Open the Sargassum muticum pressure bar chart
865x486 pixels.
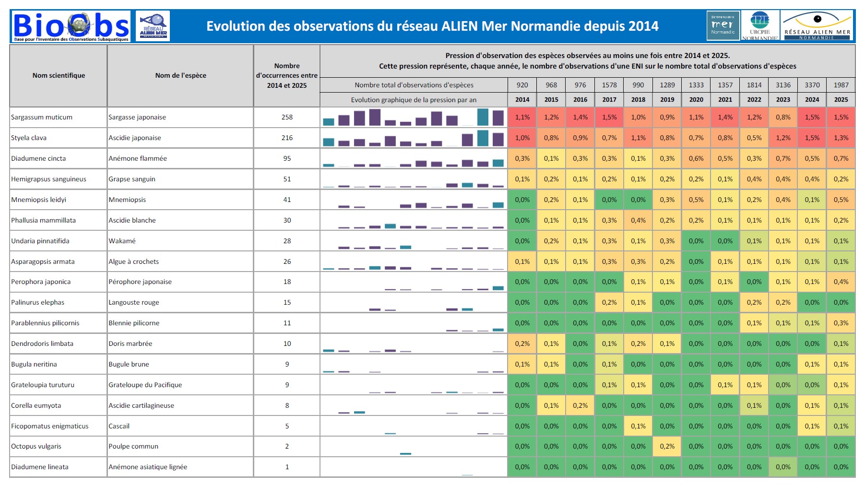413,117
